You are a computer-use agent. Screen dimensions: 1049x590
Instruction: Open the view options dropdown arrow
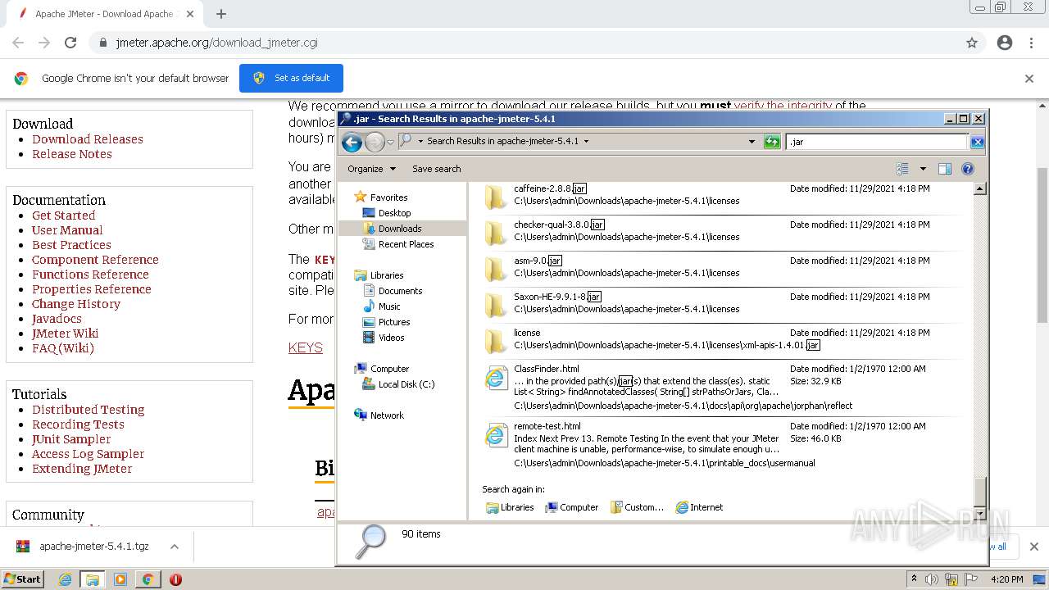pyautogui.click(x=923, y=169)
